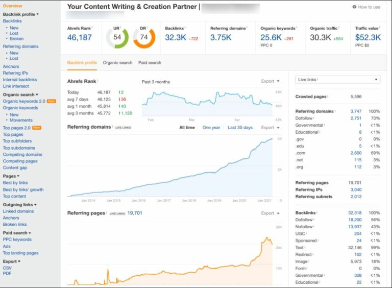Open Referring subnets count 2,012
The height and width of the screenshot is (288, 392).
pyautogui.click(x=356, y=197)
